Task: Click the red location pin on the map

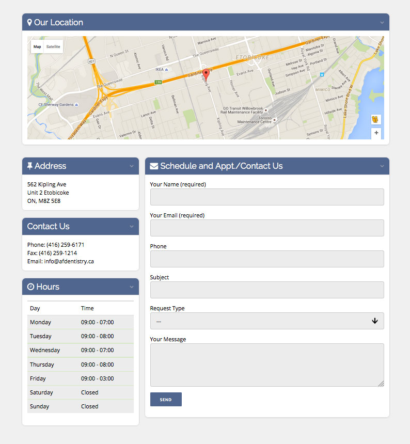Action: (x=206, y=74)
